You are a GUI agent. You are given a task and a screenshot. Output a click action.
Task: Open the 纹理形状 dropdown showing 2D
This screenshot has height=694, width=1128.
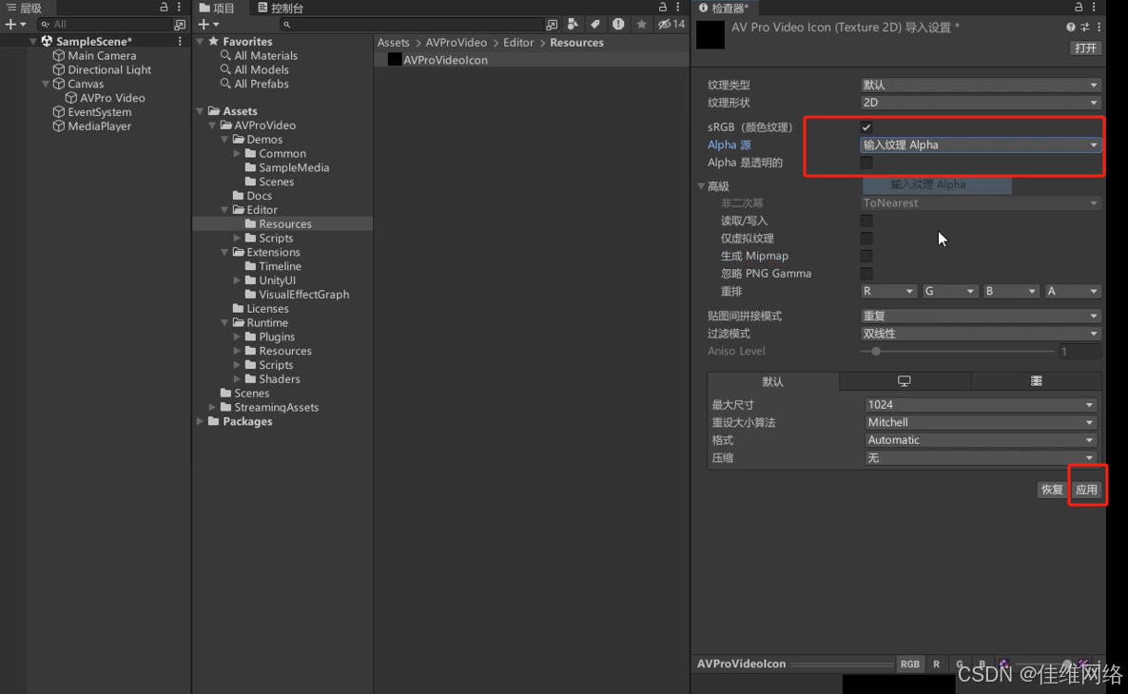tap(981, 102)
